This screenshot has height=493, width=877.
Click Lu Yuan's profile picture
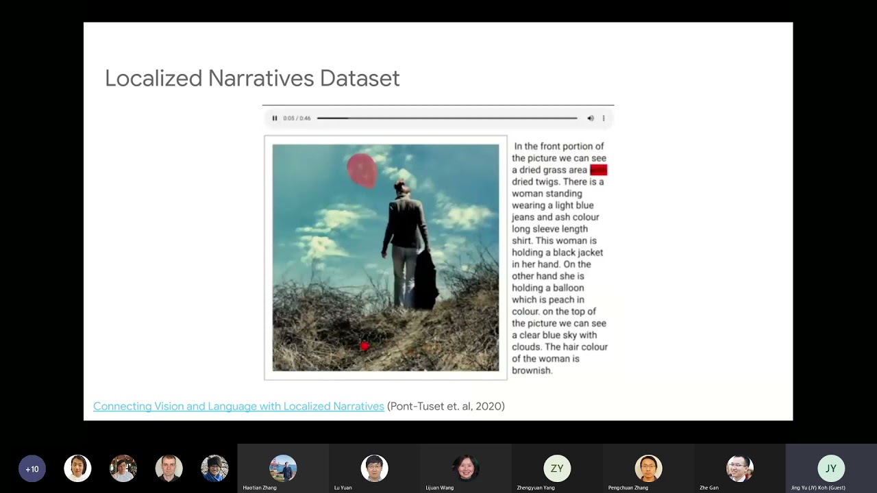click(x=374, y=468)
